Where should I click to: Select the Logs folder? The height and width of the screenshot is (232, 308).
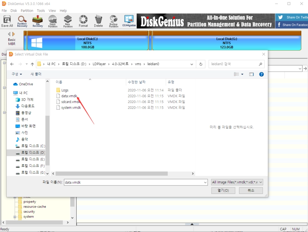point(62,90)
